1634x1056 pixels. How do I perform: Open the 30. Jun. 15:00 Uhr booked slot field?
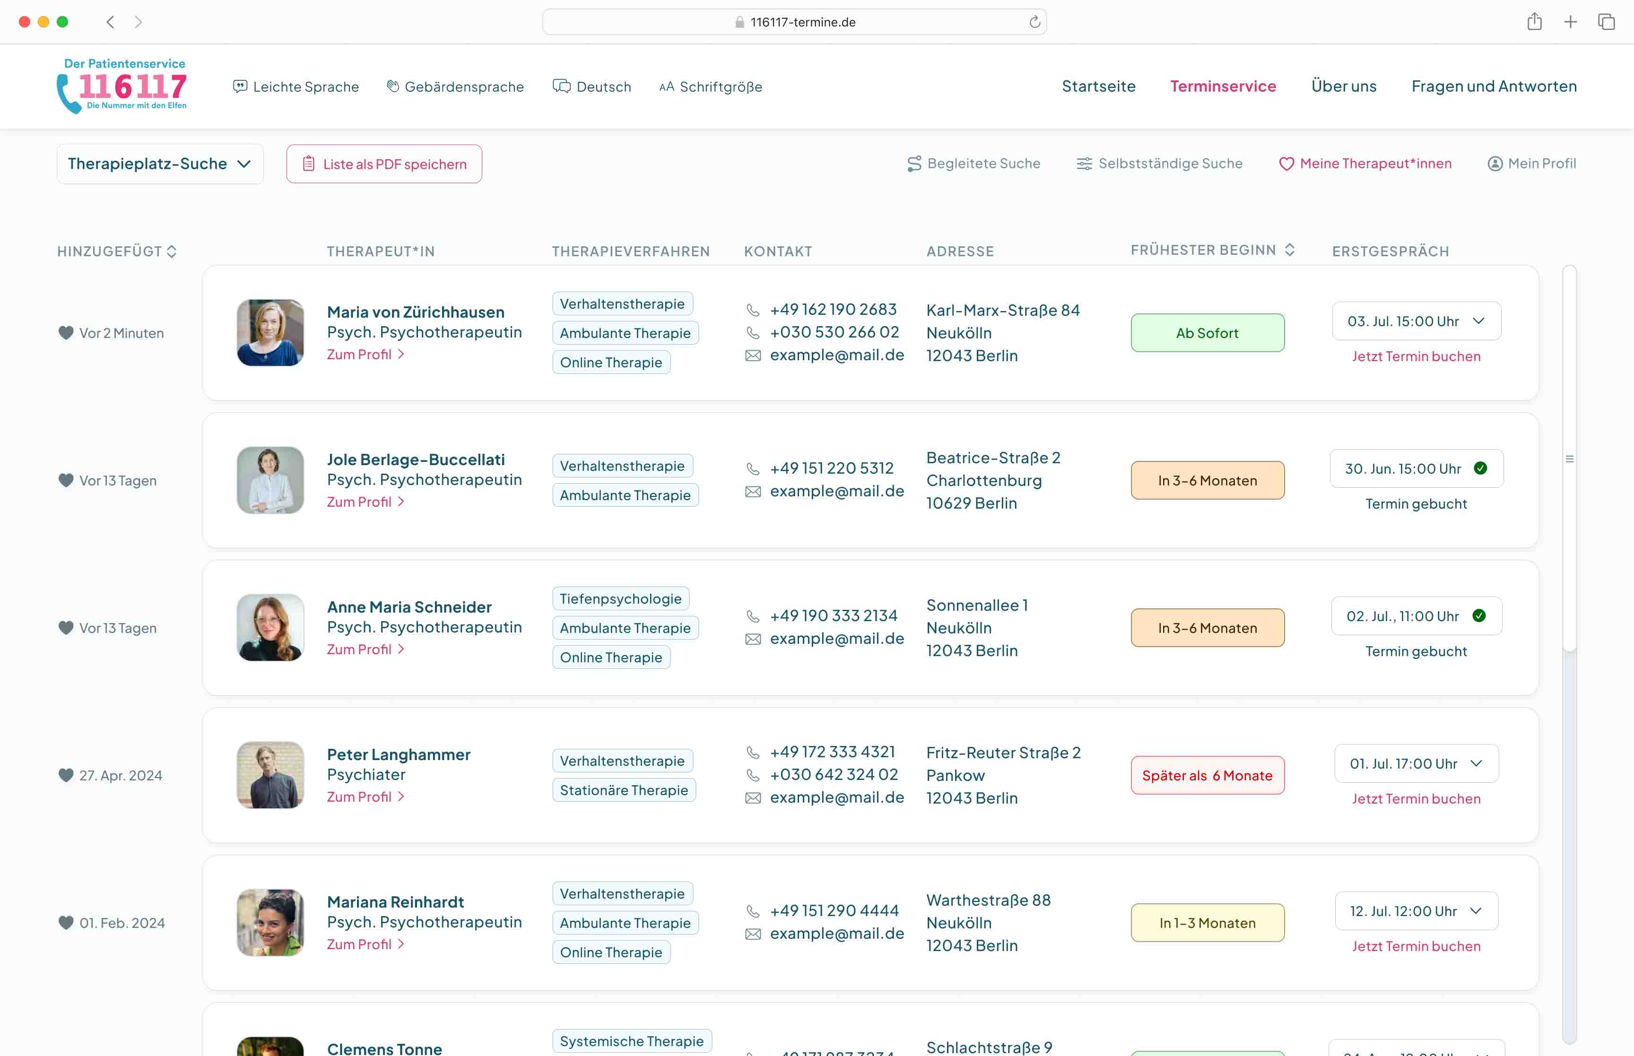coord(1416,468)
